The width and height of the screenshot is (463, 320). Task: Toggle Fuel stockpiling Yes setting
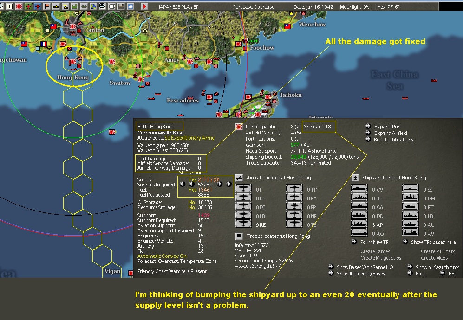193,190
